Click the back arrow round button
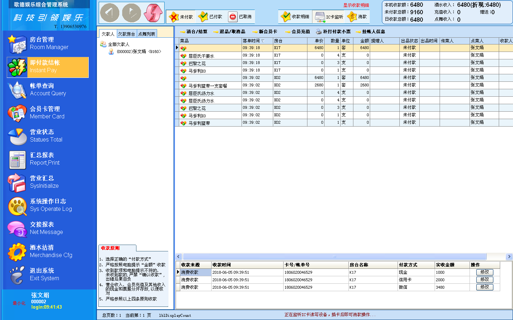Viewport: 513px width, 320px height. (110, 13)
